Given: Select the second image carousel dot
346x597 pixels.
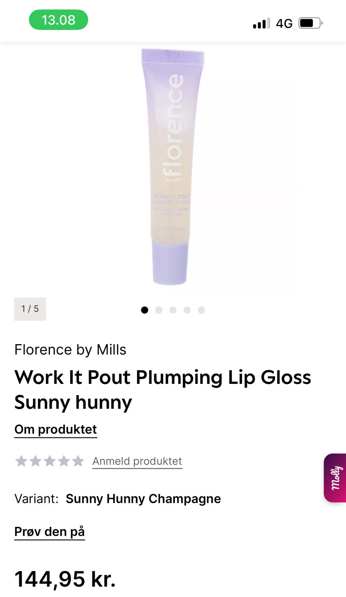Looking at the screenshot, I should (x=159, y=310).
